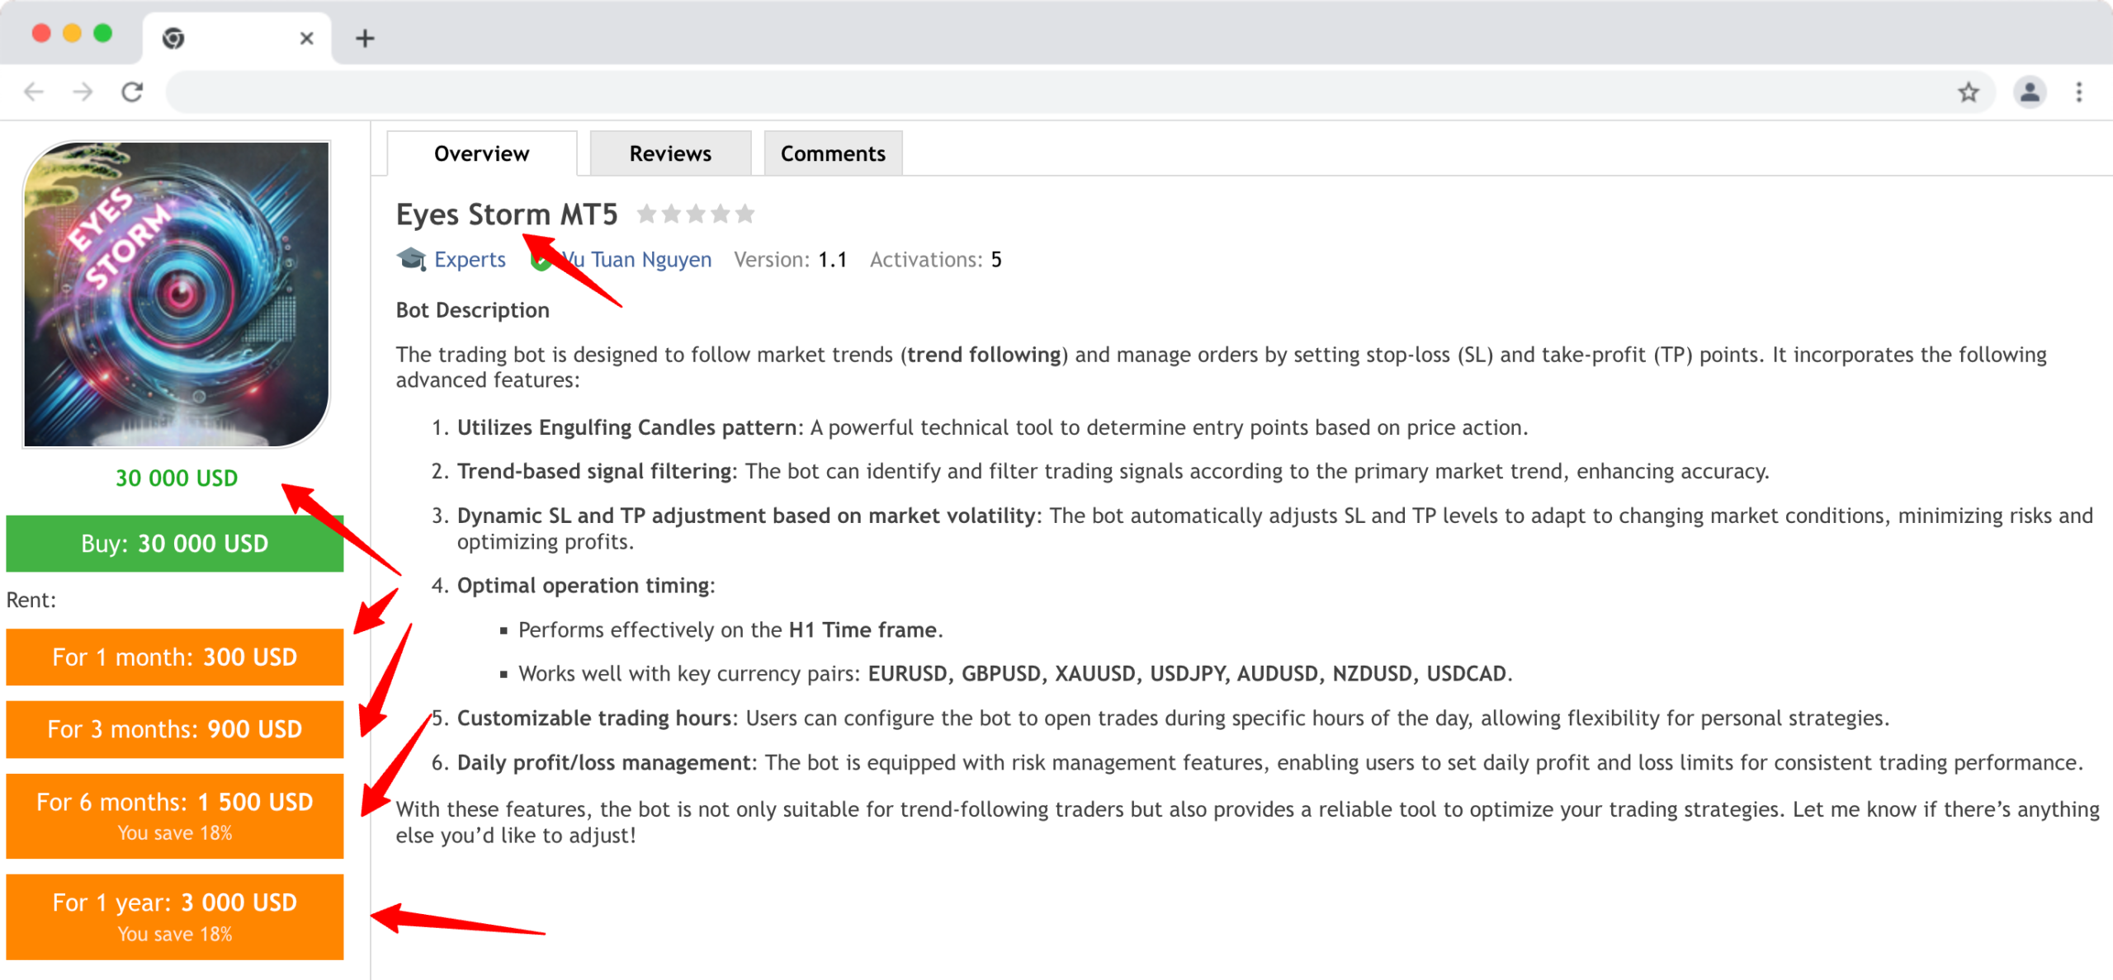This screenshot has width=2113, height=980.
Task: Reload the page with the refresh icon
Action: pos(132,92)
